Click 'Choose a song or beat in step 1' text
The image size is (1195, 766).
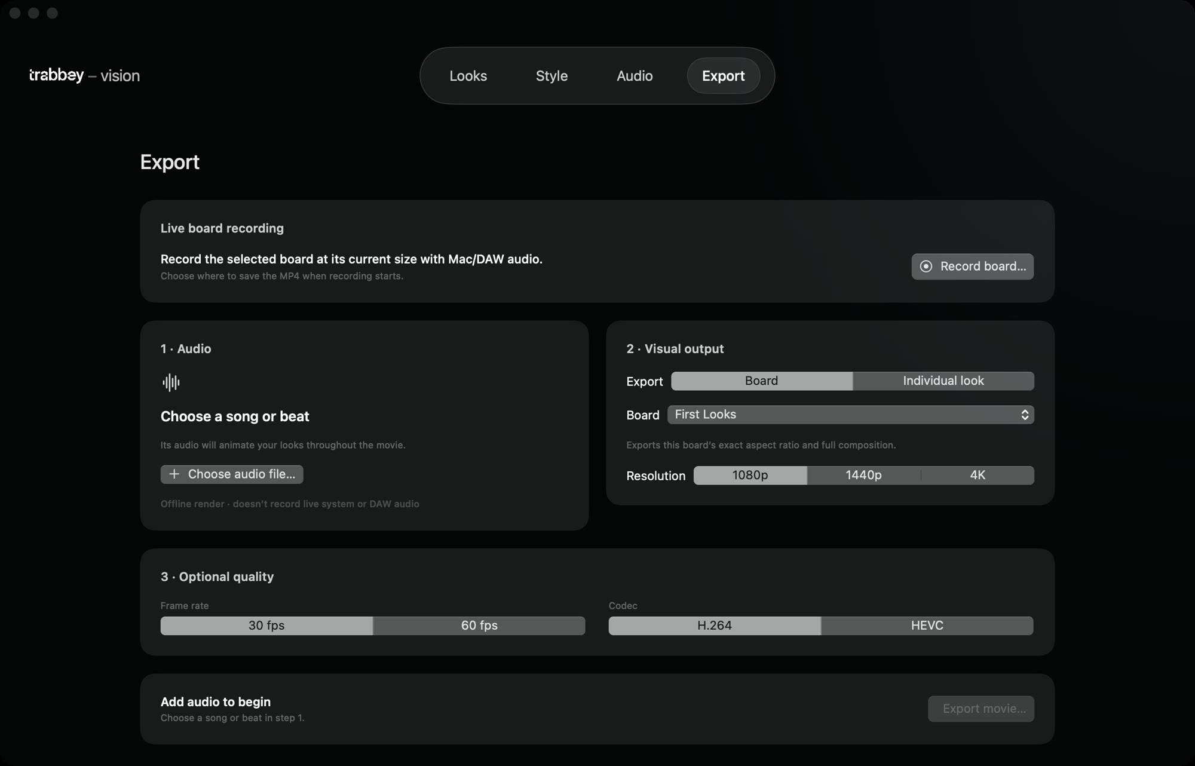click(x=232, y=718)
